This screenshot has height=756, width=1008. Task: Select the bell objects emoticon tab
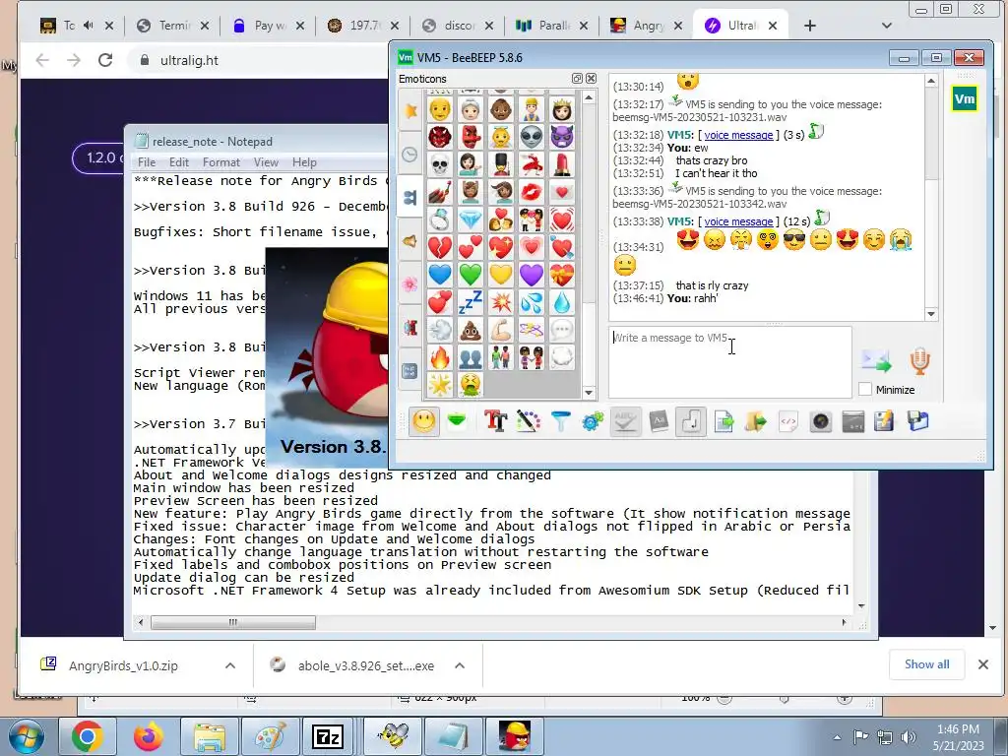point(410,241)
